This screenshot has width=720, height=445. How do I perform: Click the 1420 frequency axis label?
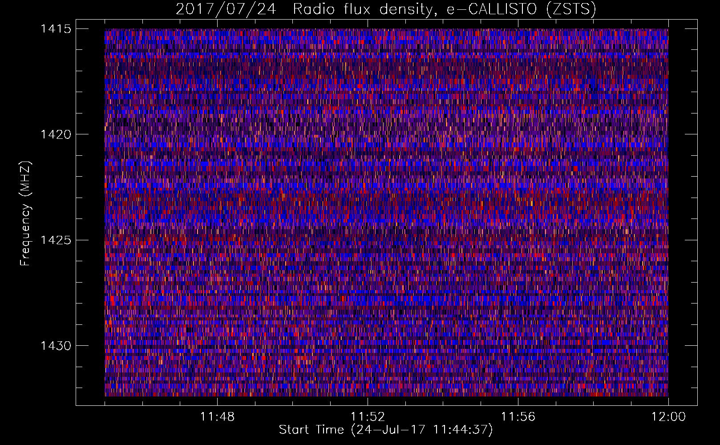pyautogui.click(x=56, y=134)
